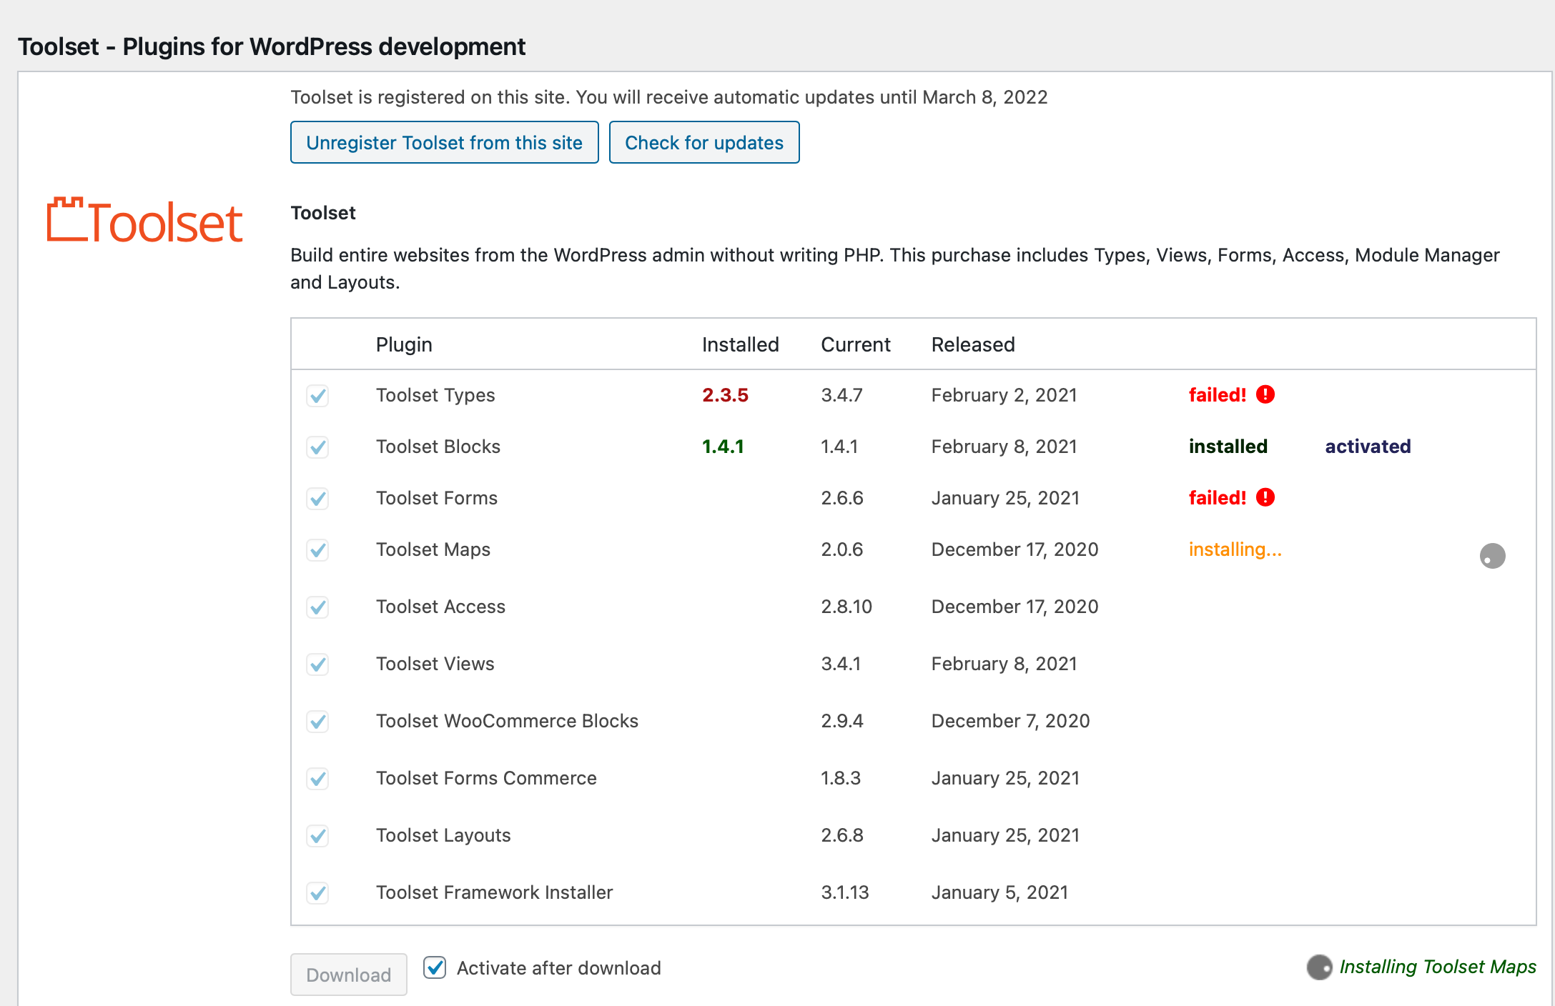The image size is (1555, 1006).
Task: Click error icon next to Toolset Types failed
Action: 1265,394
